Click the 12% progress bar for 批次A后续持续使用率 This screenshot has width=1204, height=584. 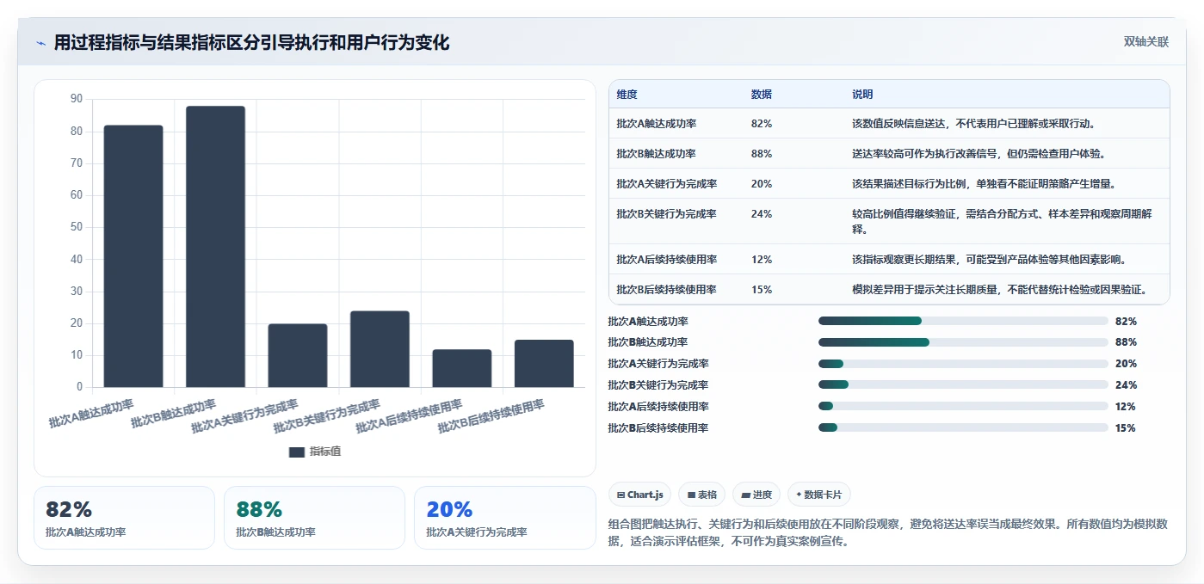coord(963,407)
